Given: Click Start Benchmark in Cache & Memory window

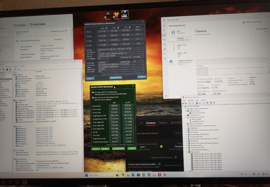Looking at the screenshot, I should pos(116,78).
